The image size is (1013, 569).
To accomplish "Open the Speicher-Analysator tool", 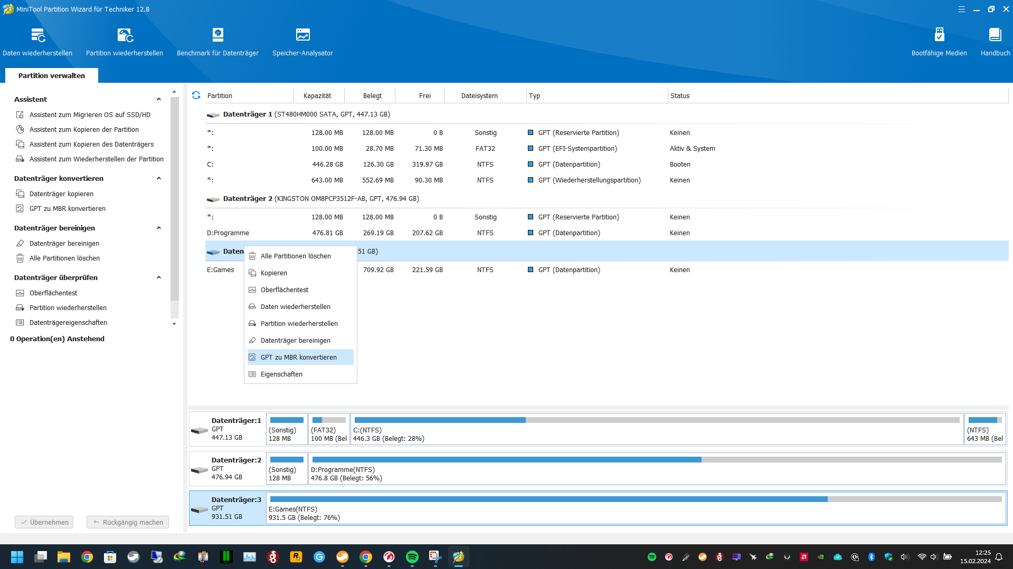I will pos(302,42).
